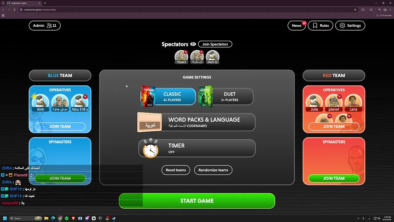Viewport: 394px width, 222px height.
Task: Join the Red Team spymasters
Action: [x=334, y=178]
